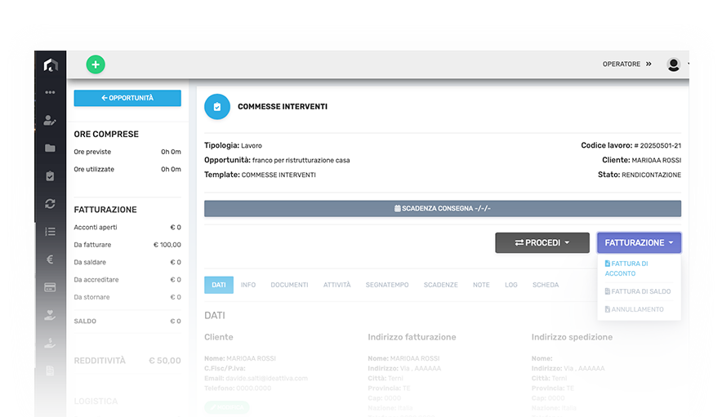Viewport: 722px width, 417px height.
Task: Switch to the DOCUMENTI tab
Action: click(x=290, y=285)
